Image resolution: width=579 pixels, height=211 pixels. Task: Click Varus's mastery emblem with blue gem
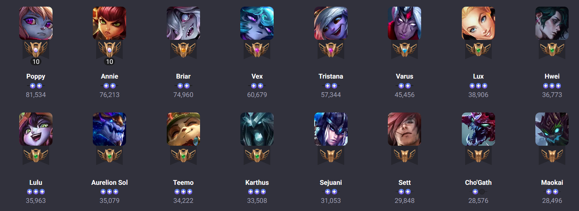coord(404,50)
